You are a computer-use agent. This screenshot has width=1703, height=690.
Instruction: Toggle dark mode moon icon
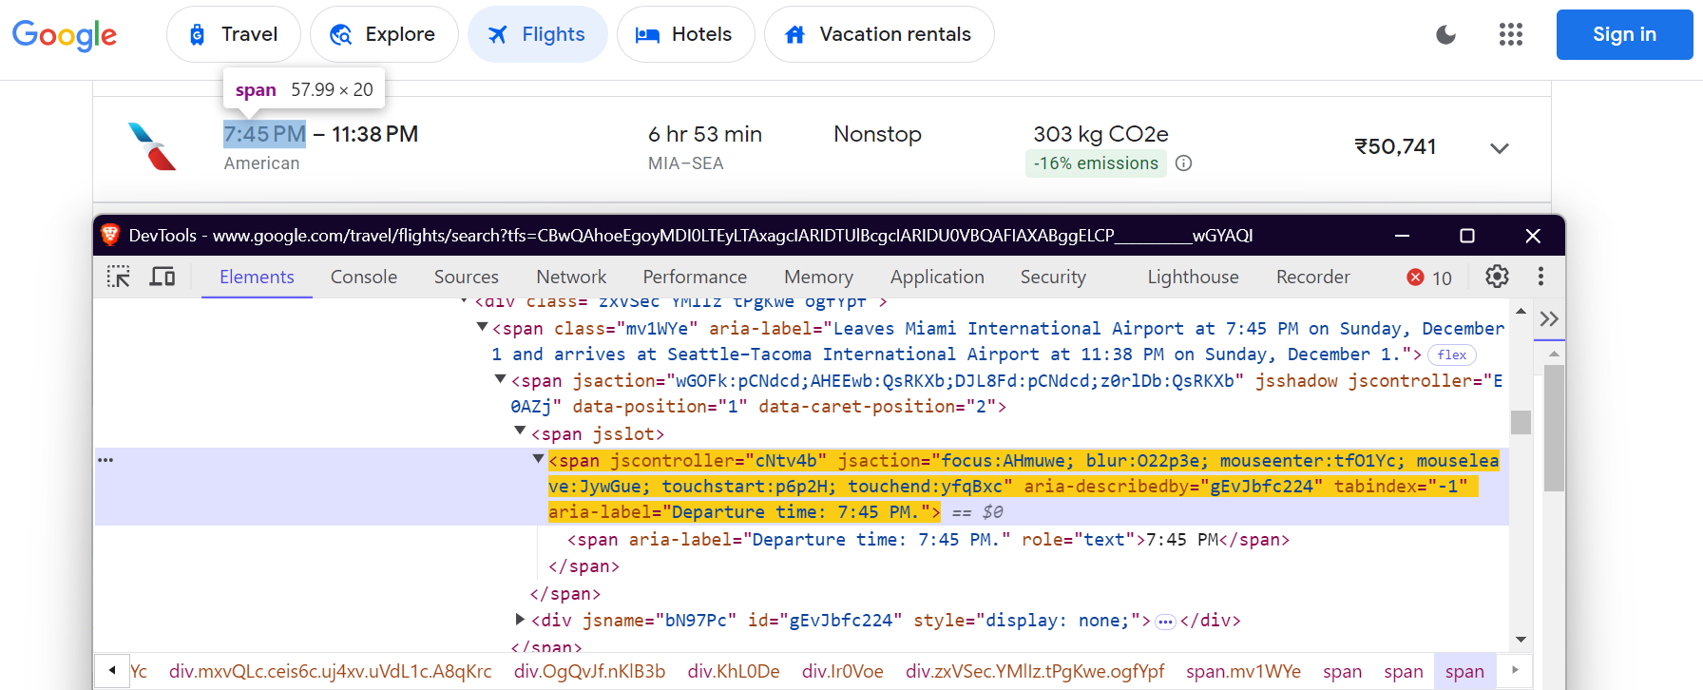1445,35
